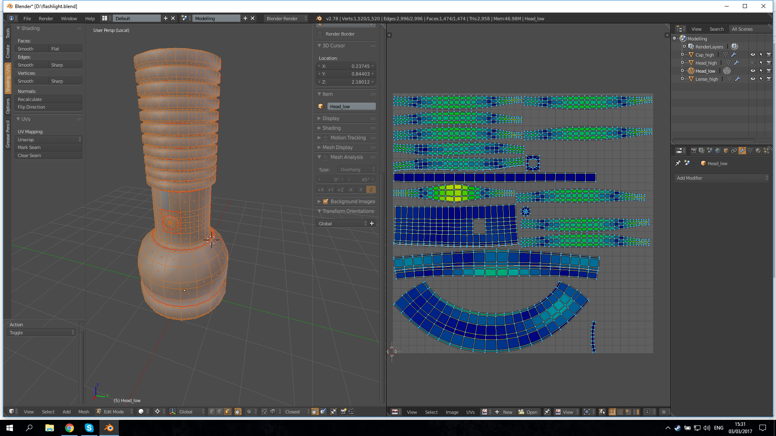Open the Material properties tab
The height and width of the screenshot is (436, 776).
(758, 151)
